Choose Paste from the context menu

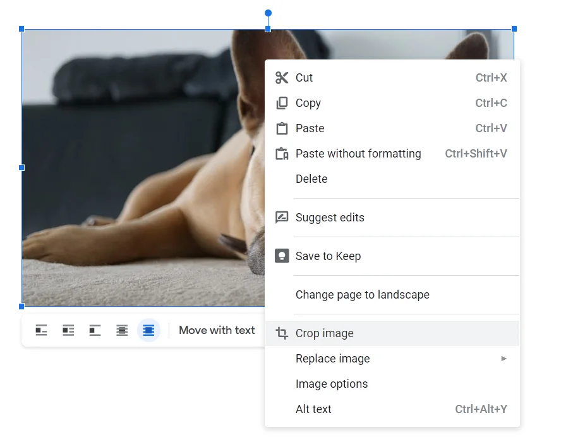click(392, 128)
